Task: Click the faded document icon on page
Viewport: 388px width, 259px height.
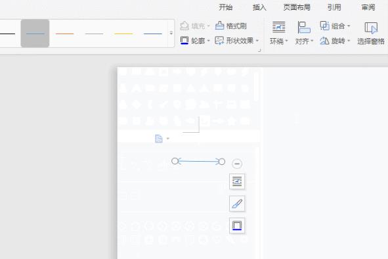Action: (159, 139)
